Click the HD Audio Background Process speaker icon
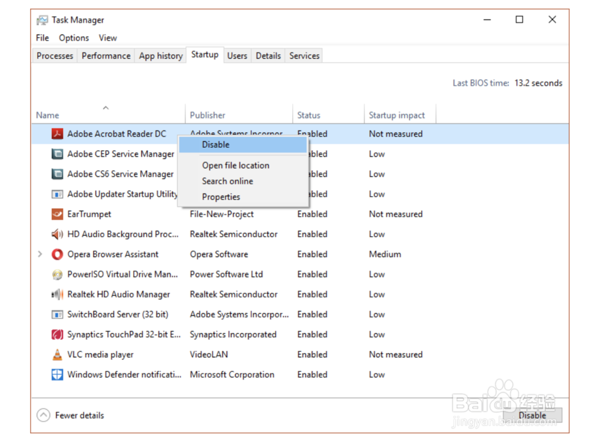The height and width of the screenshot is (442, 589). coord(57,234)
